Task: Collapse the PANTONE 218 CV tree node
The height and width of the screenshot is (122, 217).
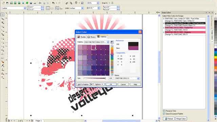Action: click(164, 28)
